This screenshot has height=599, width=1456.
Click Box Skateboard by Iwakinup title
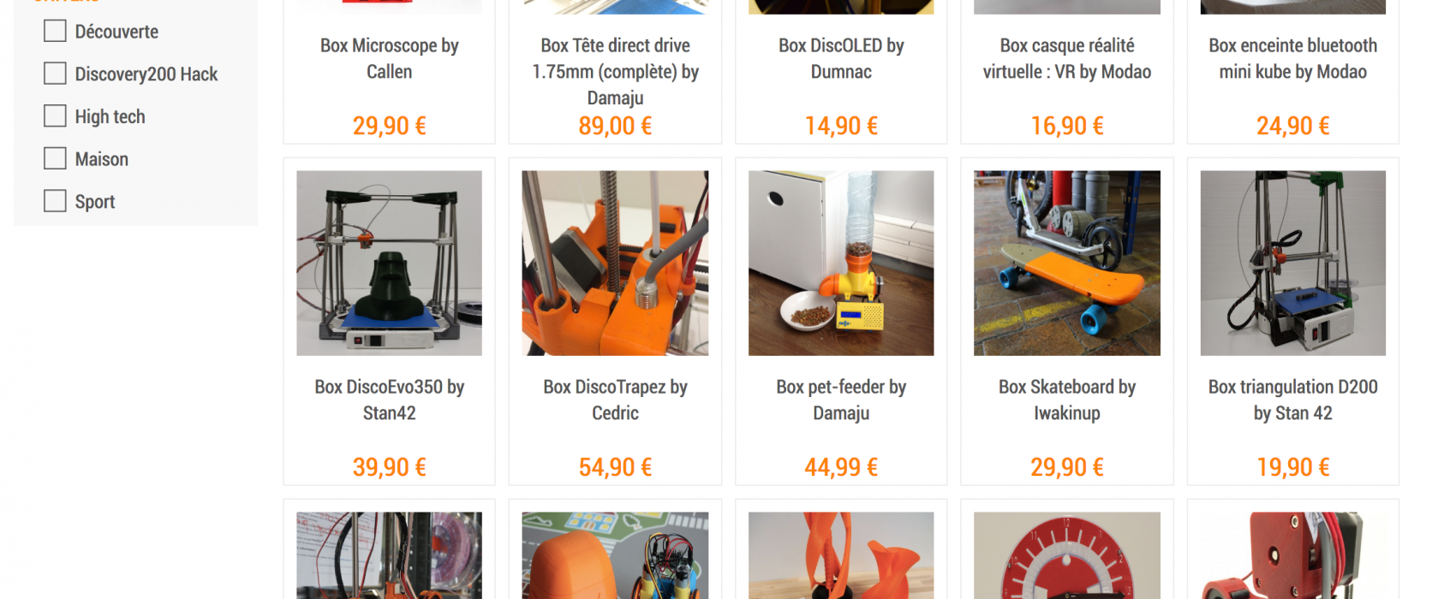pos(1067,400)
